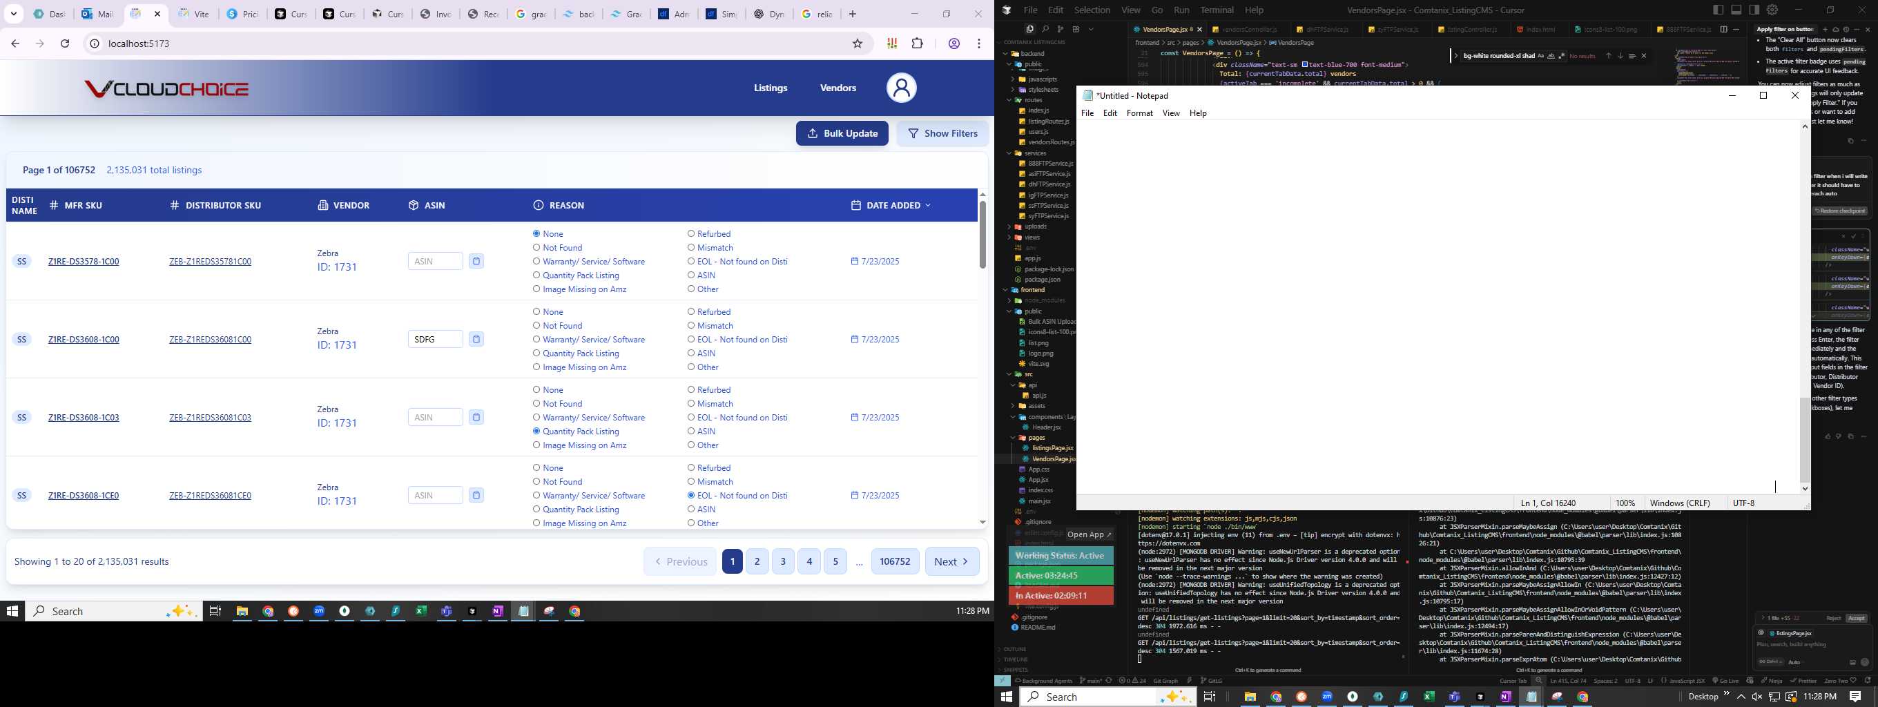Image resolution: width=1878 pixels, height=707 pixels.
Task: Open Windows Start button on right taskbar
Action: tap(1007, 697)
